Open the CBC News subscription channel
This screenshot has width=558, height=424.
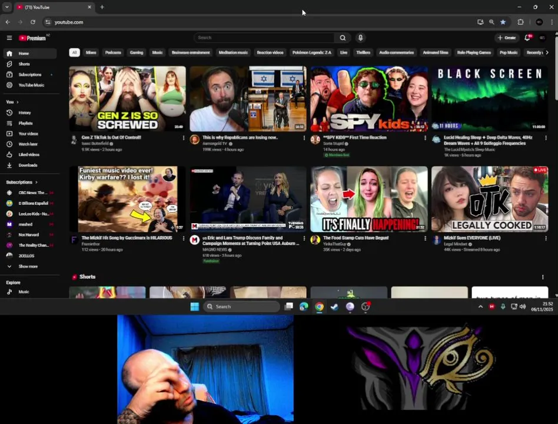tap(30, 193)
